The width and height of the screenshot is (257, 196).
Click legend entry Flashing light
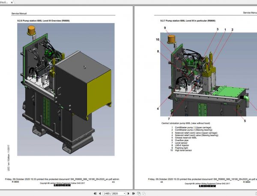point(182,148)
